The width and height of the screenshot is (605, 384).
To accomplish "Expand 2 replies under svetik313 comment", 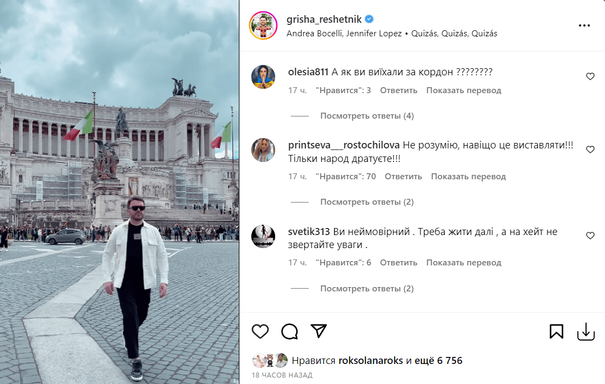I will [x=367, y=289].
